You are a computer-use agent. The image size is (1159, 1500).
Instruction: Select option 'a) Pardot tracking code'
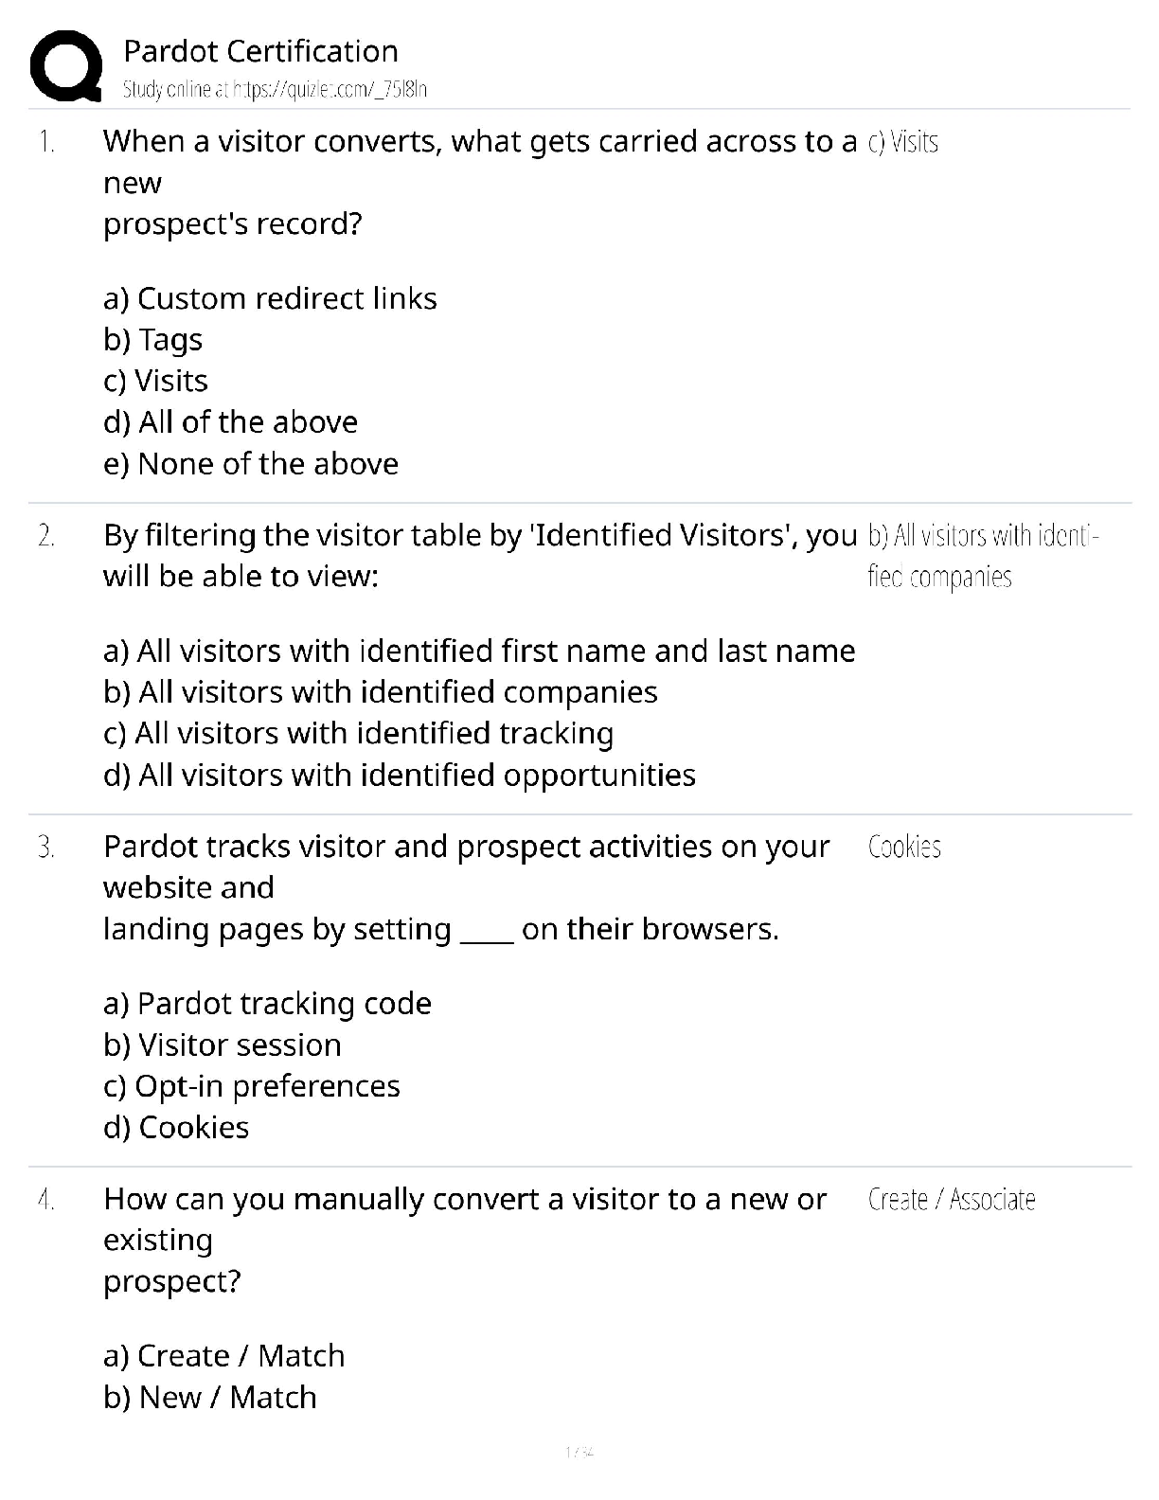pyautogui.click(x=267, y=1003)
